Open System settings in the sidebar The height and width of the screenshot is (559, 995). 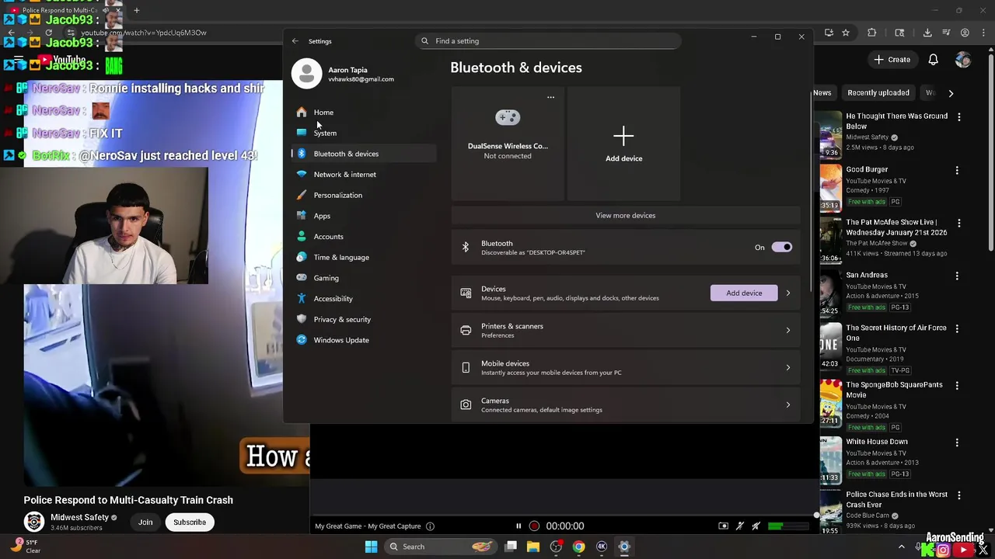tap(325, 133)
